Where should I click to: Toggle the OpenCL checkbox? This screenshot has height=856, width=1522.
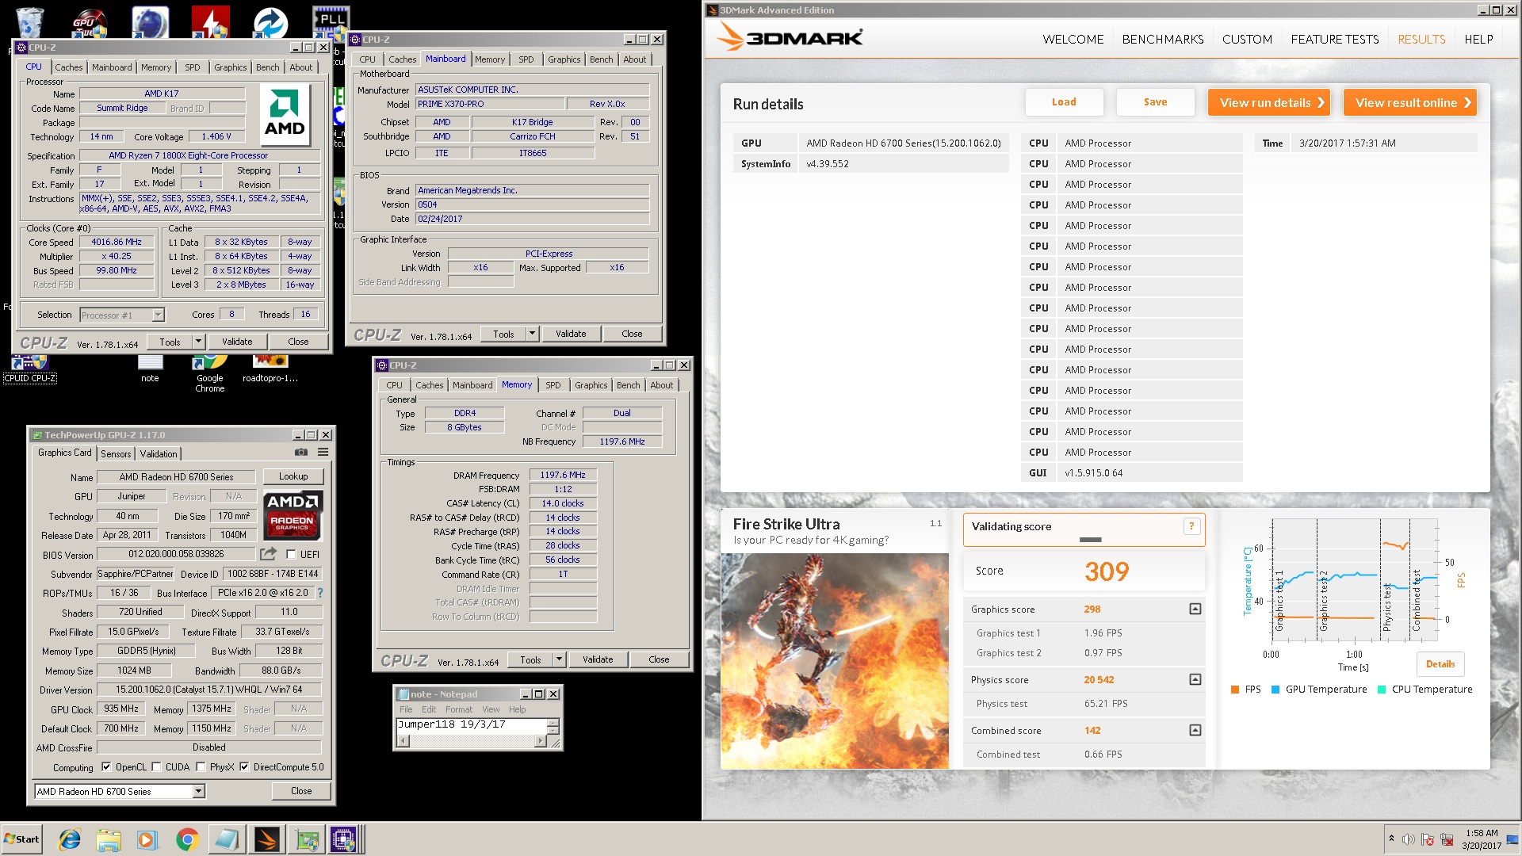click(106, 766)
